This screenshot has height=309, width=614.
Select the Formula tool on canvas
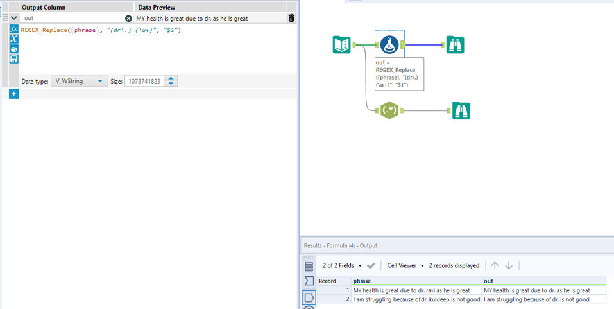pyautogui.click(x=389, y=45)
